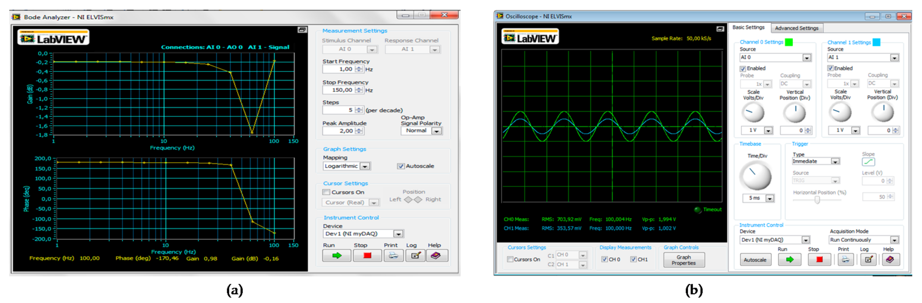Open Graph Properties

(684, 260)
